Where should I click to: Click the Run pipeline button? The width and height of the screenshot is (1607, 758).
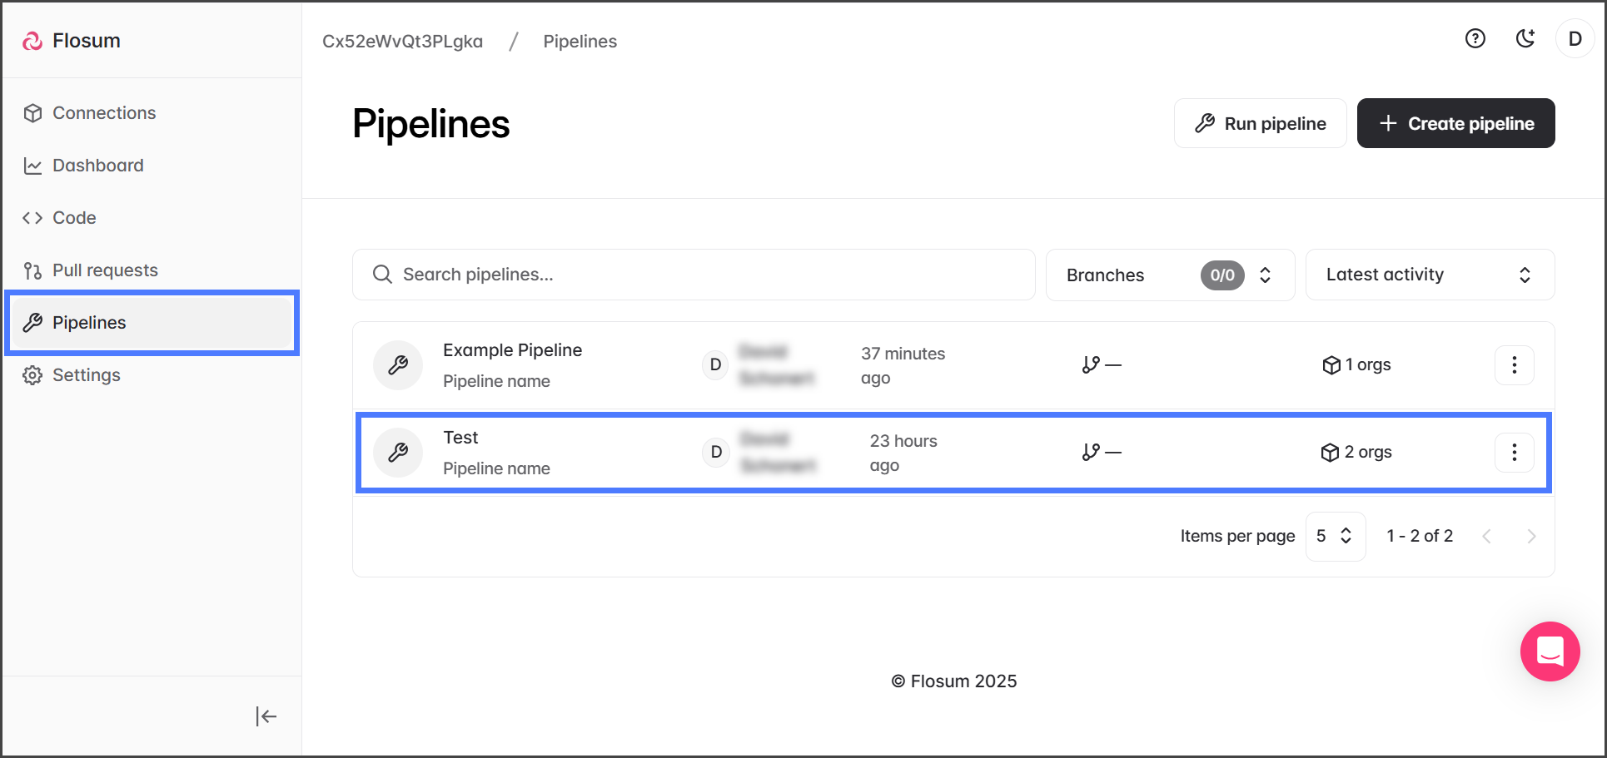pyautogui.click(x=1260, y=124)
